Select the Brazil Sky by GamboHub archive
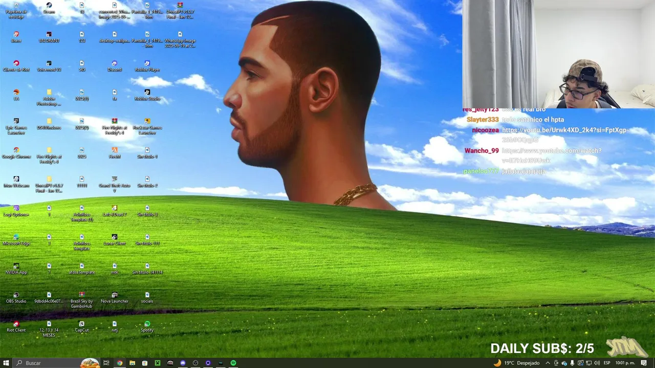 click(81, 301)
